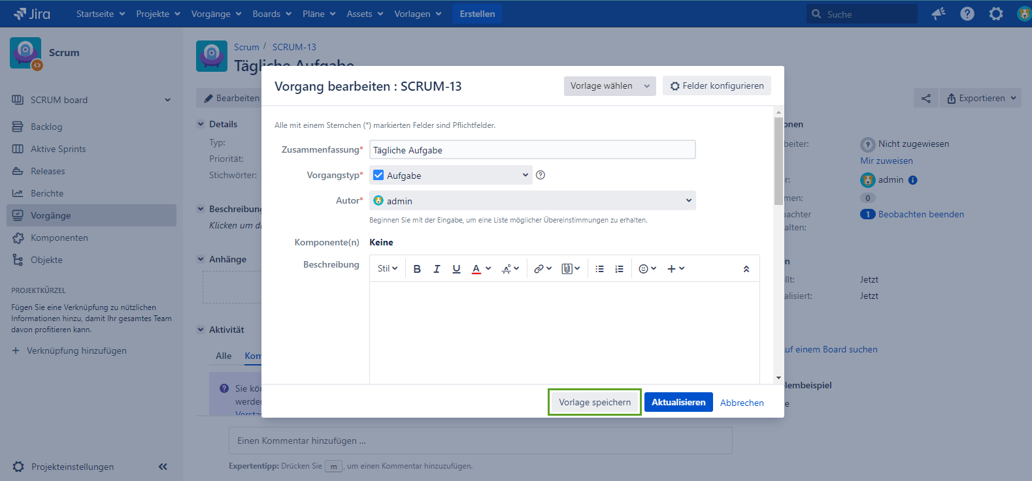
Task: Open the Boards menu in navigation bar
Action: coord(272,14)
